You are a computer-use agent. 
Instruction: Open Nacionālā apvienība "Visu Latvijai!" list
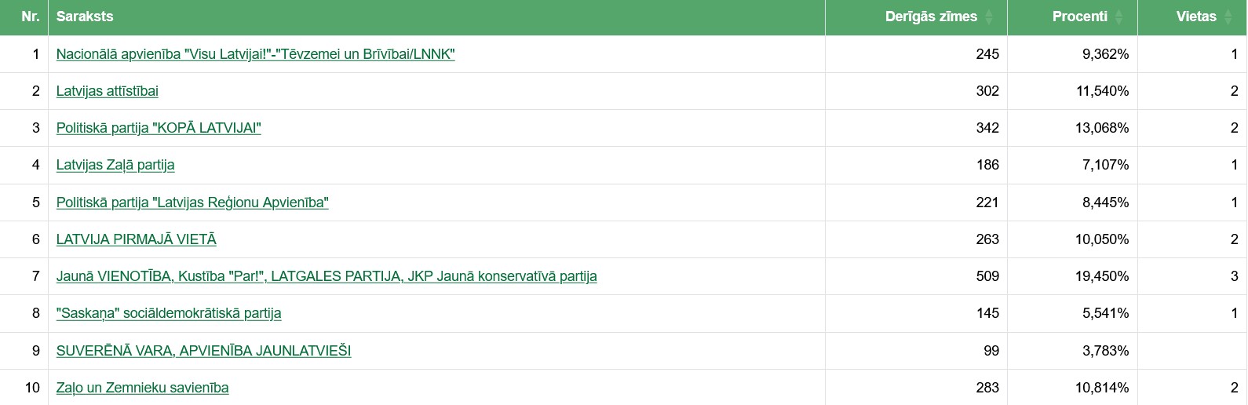(x=255, y=54)
